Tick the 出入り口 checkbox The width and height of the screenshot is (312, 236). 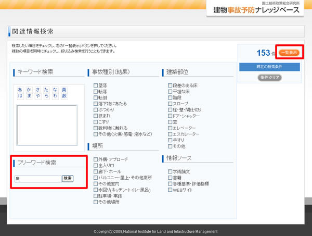click(x=96, y=166)
